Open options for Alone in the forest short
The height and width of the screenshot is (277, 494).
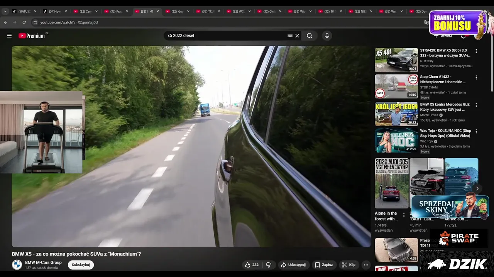(x=404, y=215)
